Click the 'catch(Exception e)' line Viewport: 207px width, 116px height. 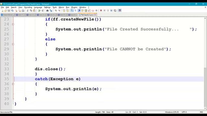click(x=58, y=79)
